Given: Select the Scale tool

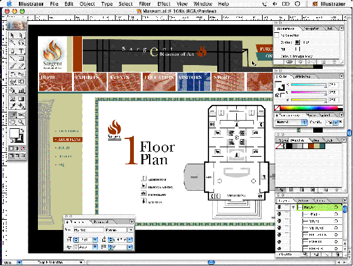Looking at the screenshot, I should [x=21, y=74].
